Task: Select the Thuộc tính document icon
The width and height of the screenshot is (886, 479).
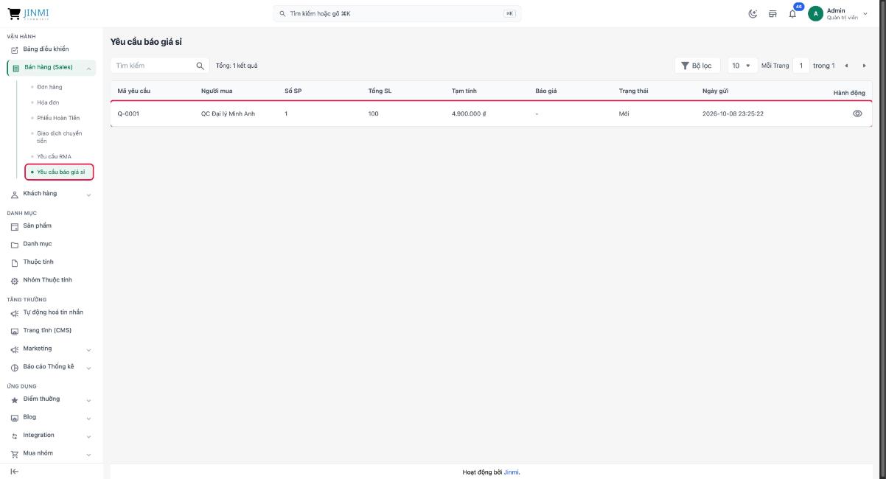Action: [x=14, y=262]
